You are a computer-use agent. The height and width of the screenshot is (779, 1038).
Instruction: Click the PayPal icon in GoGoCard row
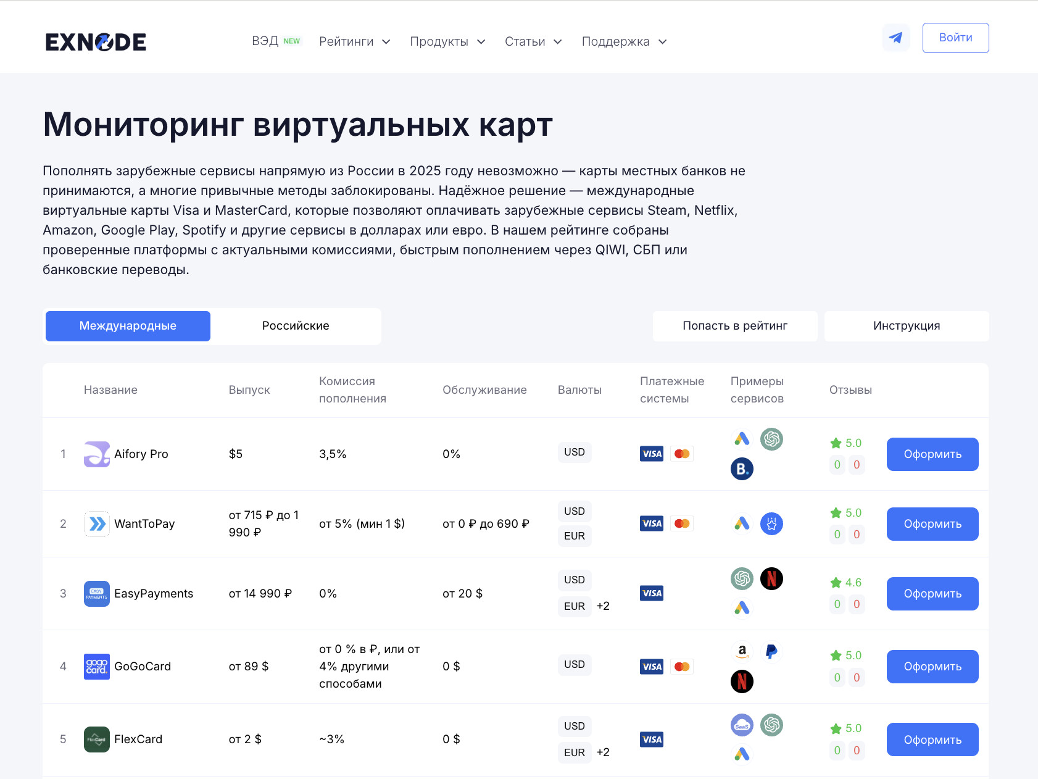click(771, 651)
